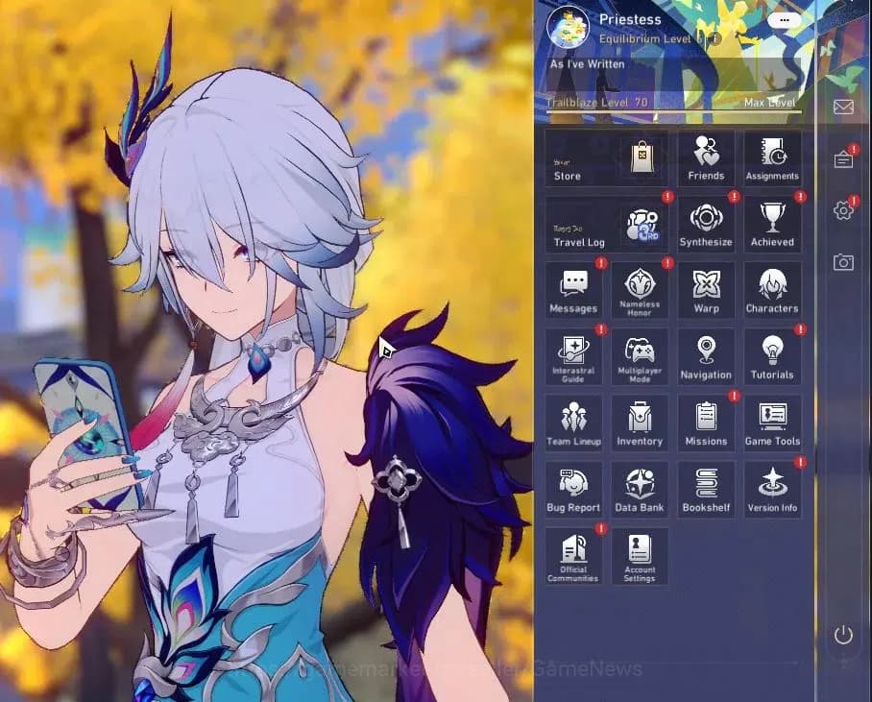
Task: Click the 'As I've Written' signature text
Action: [x=588, y=64]
